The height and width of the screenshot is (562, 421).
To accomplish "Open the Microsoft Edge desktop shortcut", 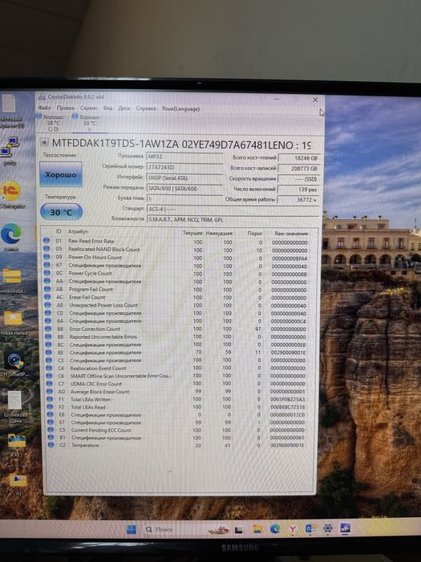I will (x=11, y=237).
